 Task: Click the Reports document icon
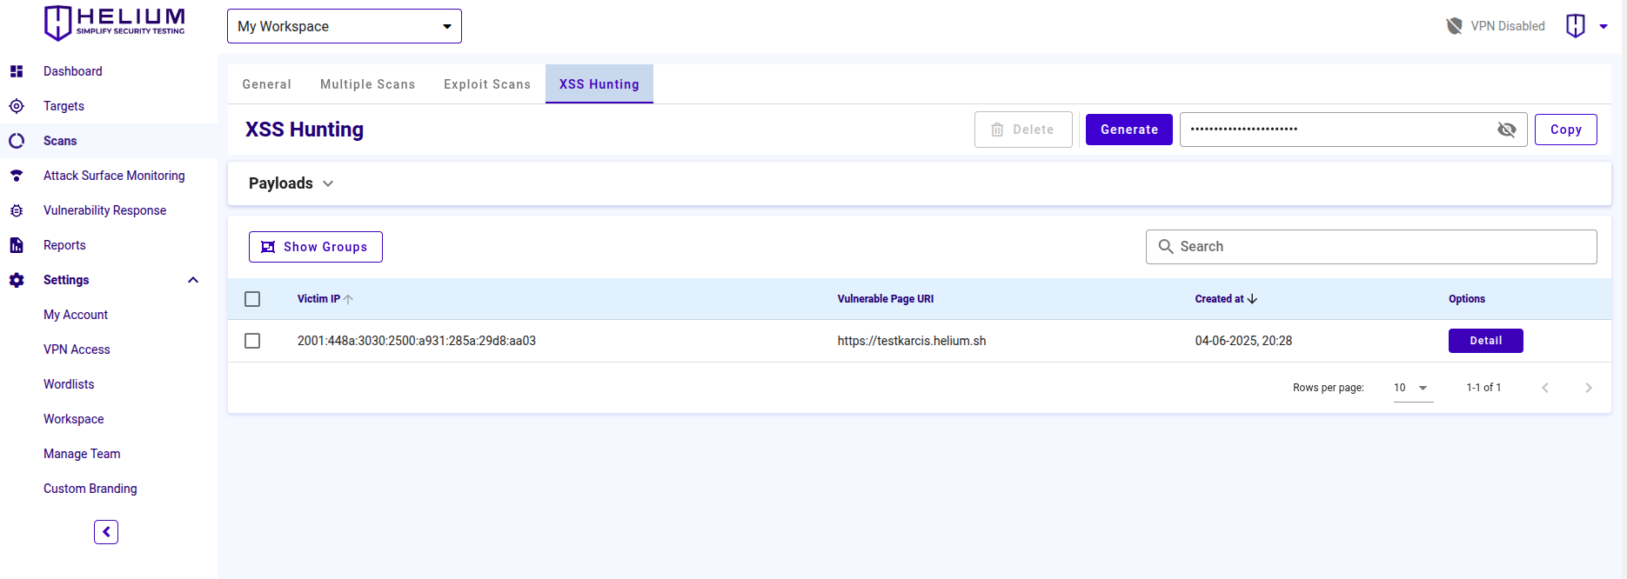17,245
